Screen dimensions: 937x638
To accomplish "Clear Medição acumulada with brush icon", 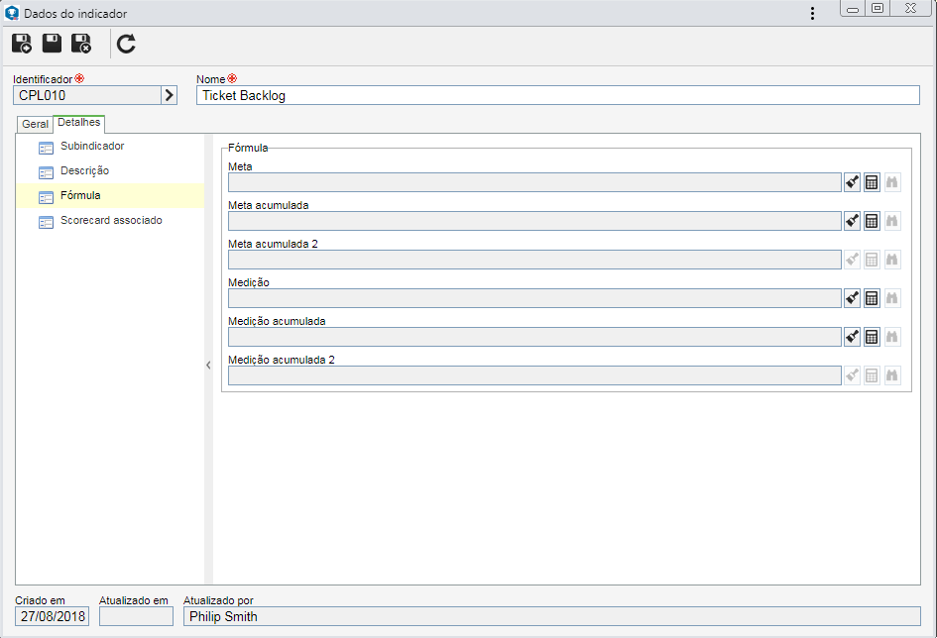I will (x=852, y=337).
